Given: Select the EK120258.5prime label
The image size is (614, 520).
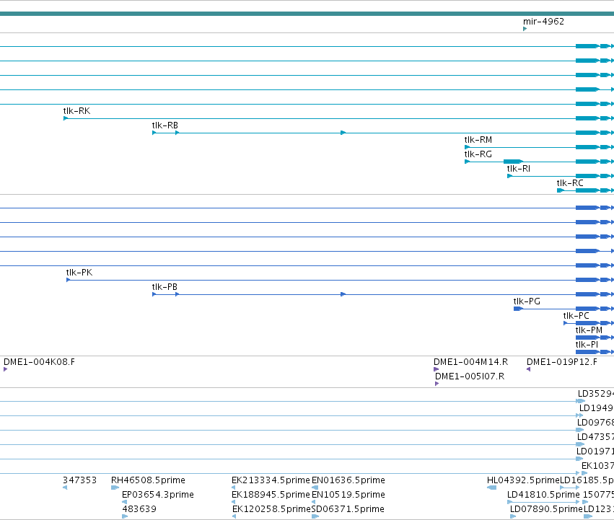Looking at the screenshot, I should tap(271, 509).
